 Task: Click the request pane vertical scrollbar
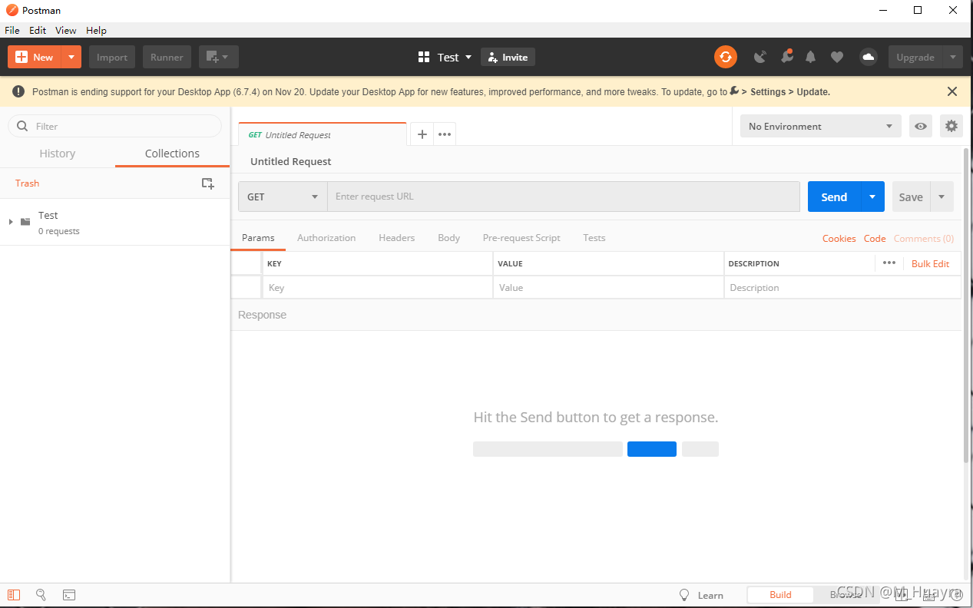click(x=966, y=305)
